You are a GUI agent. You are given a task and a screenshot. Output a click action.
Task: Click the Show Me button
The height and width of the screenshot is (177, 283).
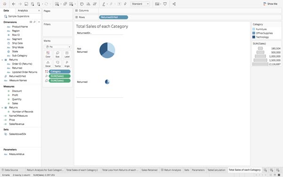coord(270,4)
